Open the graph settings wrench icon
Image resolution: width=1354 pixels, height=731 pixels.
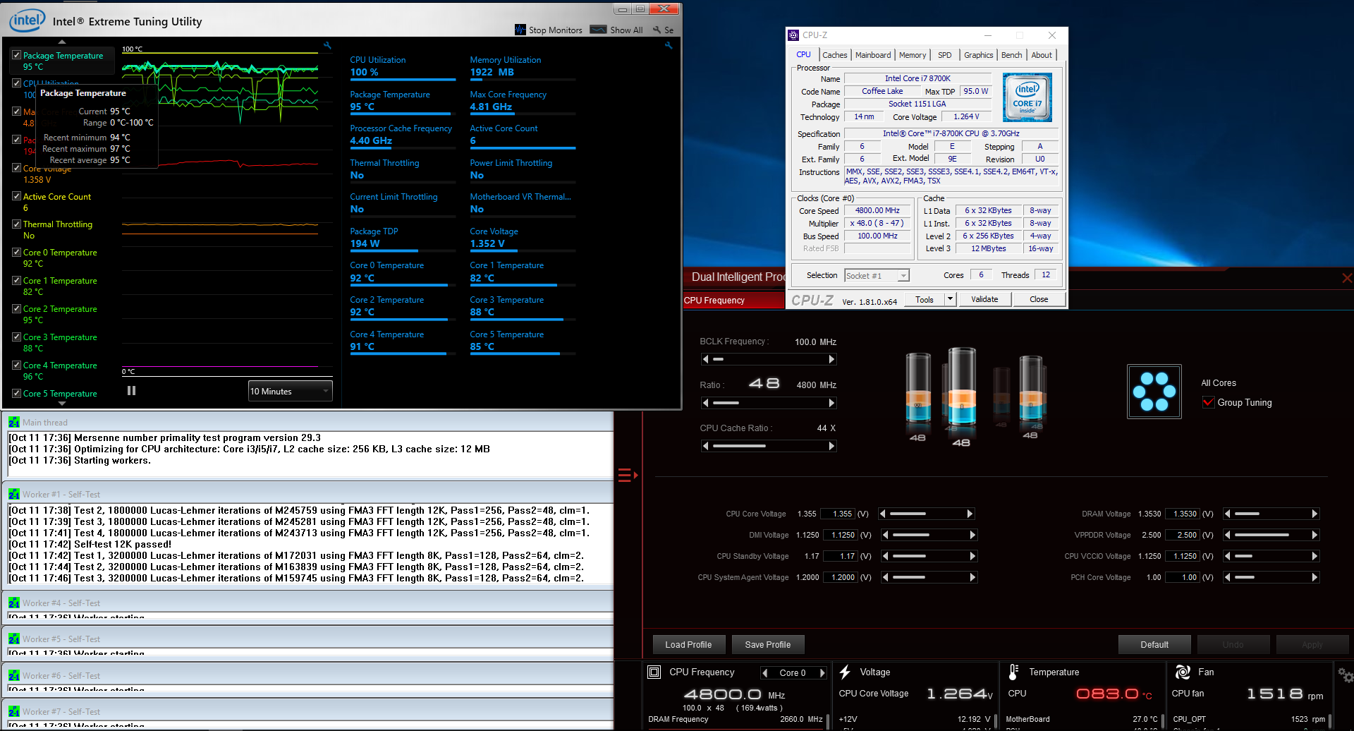click(x=327, y=45)
